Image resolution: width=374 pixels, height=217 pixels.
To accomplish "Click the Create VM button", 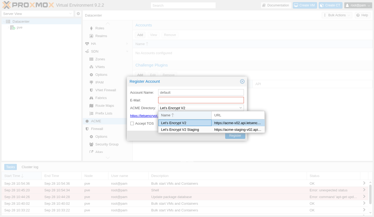I will 305,5.
